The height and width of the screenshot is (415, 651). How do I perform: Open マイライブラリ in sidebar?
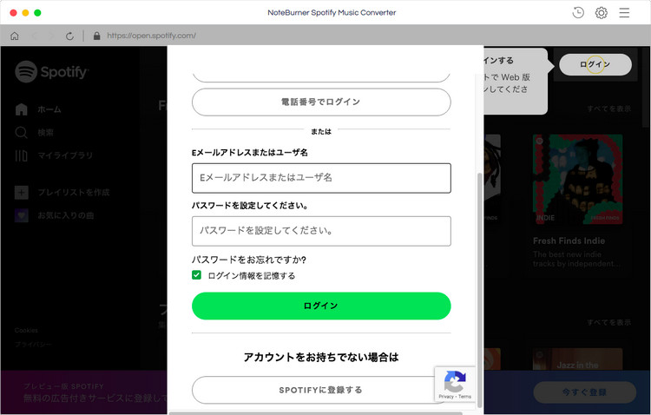click(54, 155)
